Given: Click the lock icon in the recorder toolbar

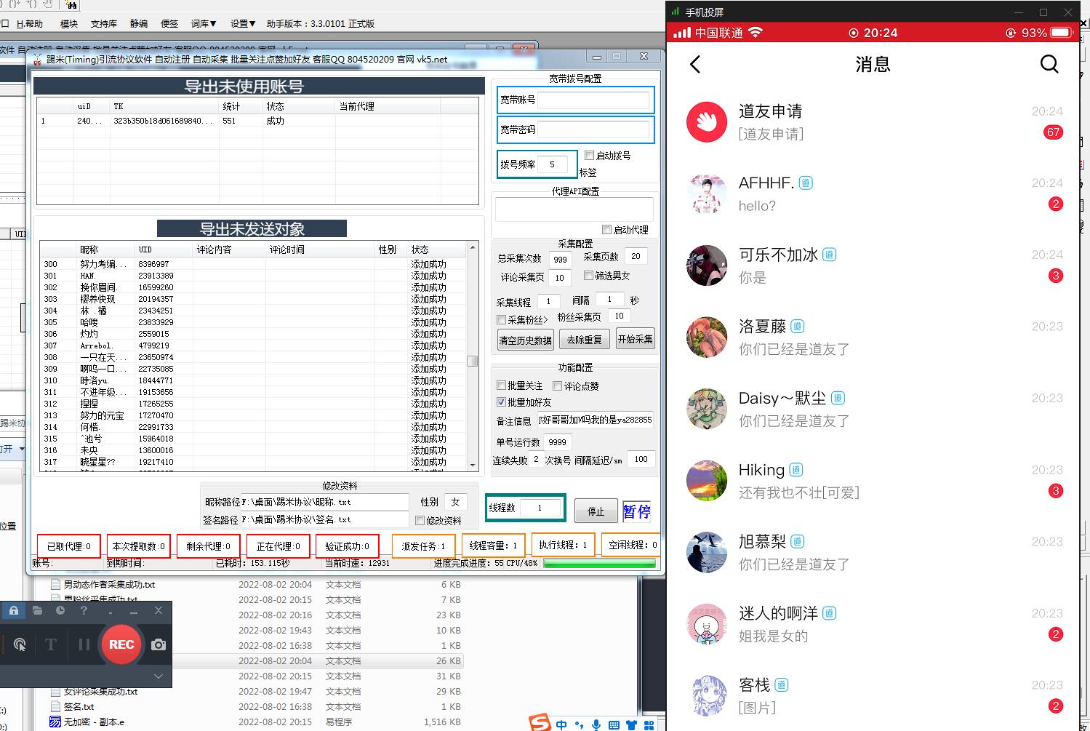Looking at the screenshot, I should coord(13,610).
